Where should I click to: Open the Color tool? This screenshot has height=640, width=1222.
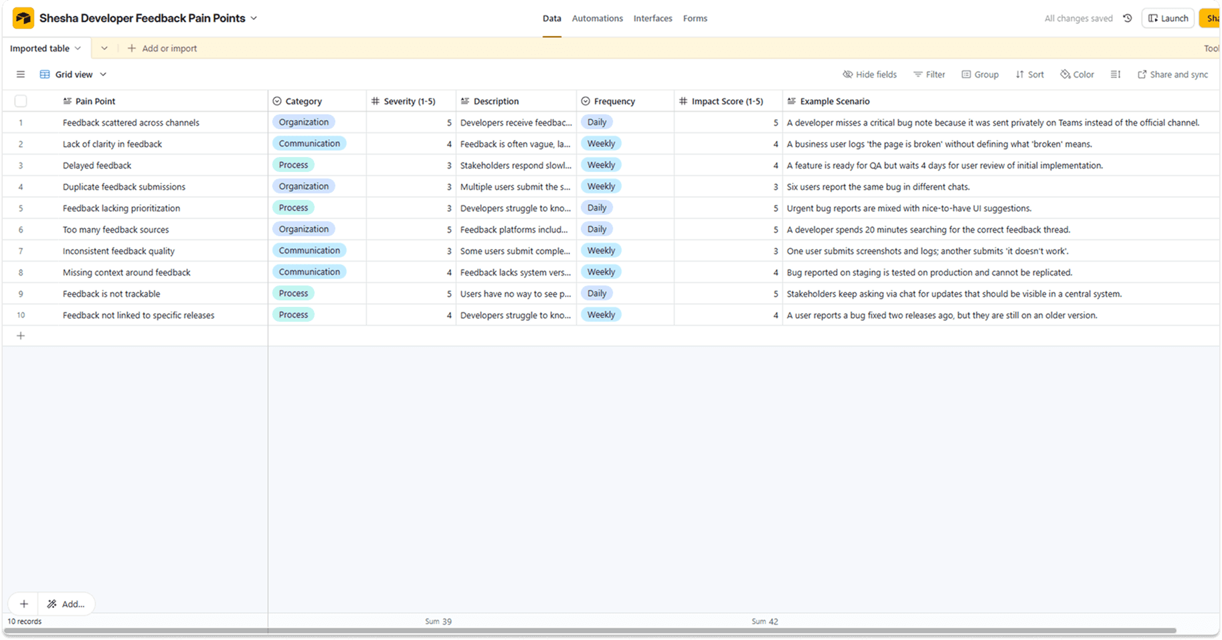(1077, 74)
